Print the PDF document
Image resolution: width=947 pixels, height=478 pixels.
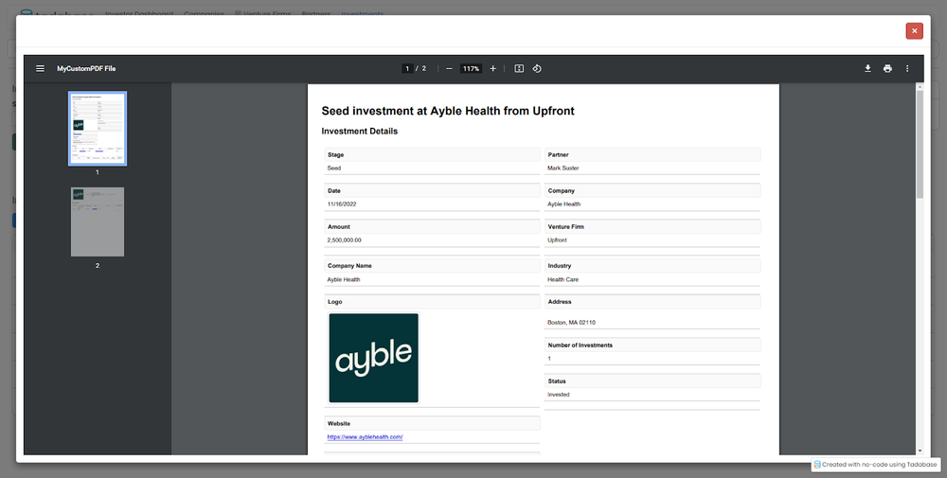coord(887,69)
